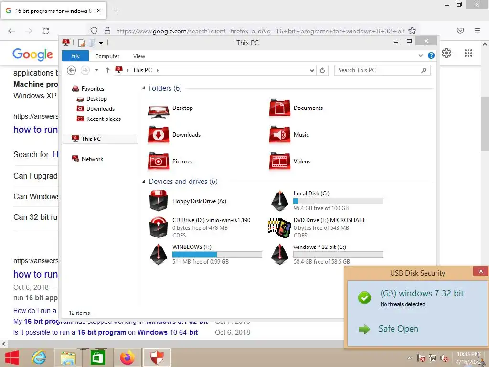489x367 pixels.
Task: Open Windows Store from taskbar
Action: click(97, 357)
